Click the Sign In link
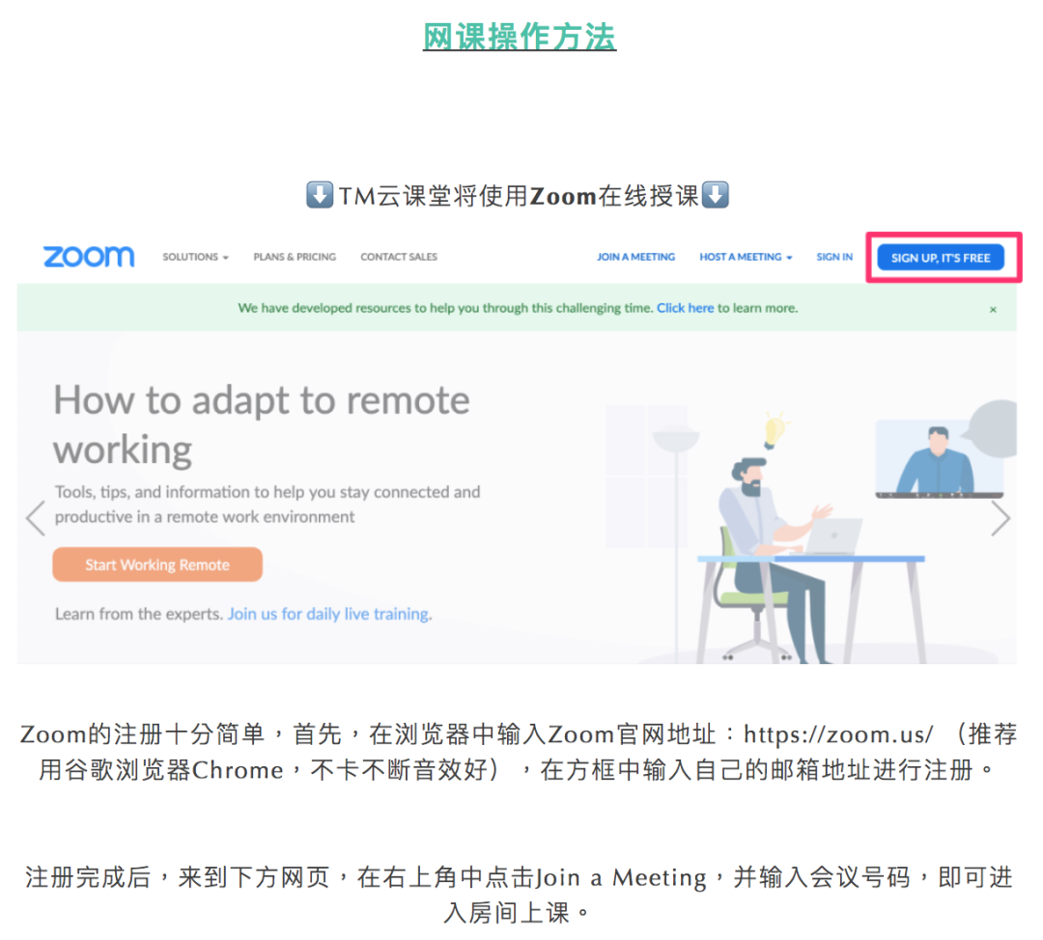Viewport: 1043px width, 940px height. tap(834, 258)
